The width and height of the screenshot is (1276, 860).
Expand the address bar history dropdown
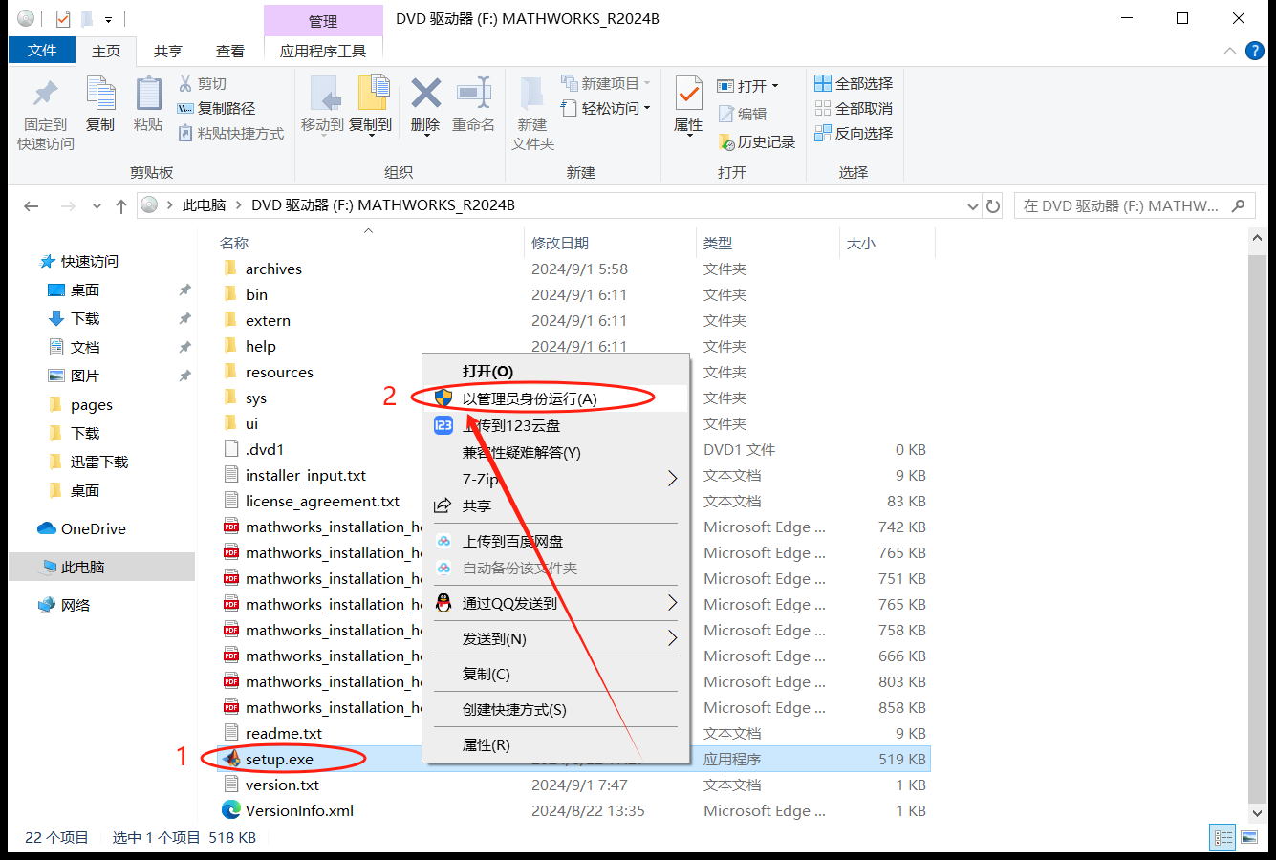click(973, 205)
